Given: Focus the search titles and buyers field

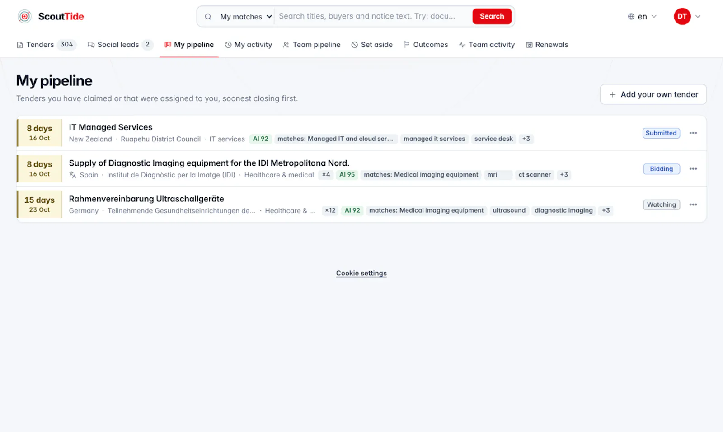Looking at the screenshot, I should point(373,16).
